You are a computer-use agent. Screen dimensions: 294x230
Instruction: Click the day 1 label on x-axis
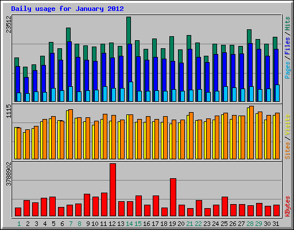click(x=19, y=224)
